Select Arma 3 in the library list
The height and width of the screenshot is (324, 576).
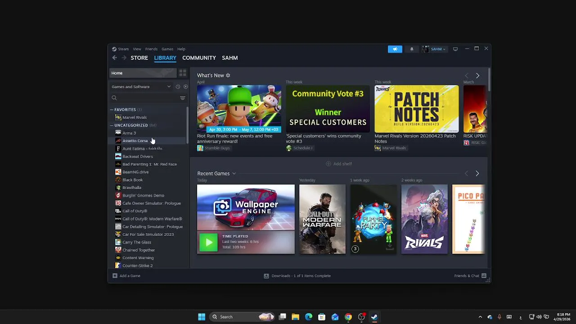[129, 133]
